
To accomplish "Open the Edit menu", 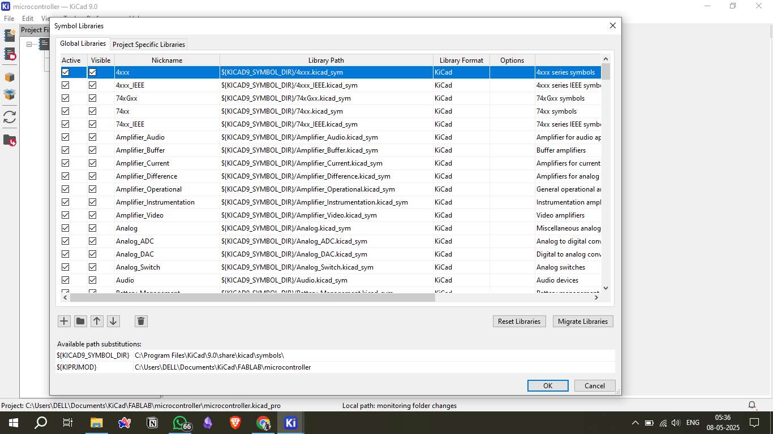I will (x=28, y=18).
